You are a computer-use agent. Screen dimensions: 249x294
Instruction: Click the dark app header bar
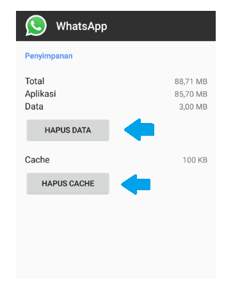[116, 26]
